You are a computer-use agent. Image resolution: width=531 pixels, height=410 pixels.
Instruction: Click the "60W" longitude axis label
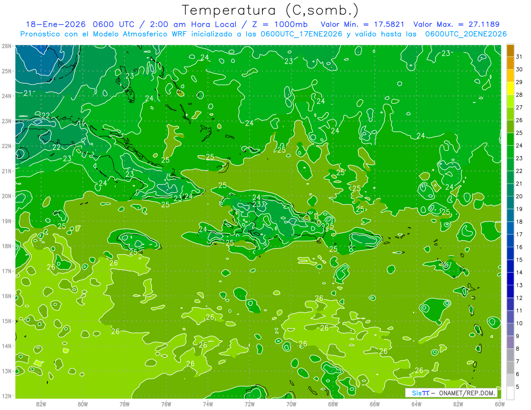(500, 404)
